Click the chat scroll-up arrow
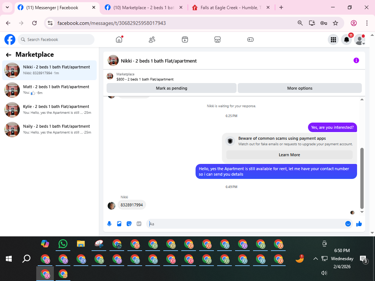Image resolution: width=375 pixels, height=281 pixels. (362, 100)
